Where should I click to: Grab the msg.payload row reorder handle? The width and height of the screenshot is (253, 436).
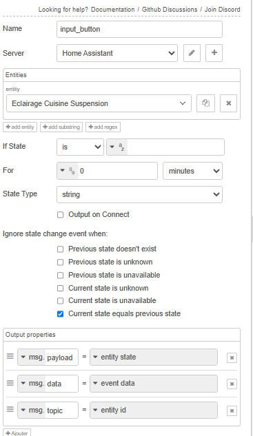pyautogui.click(x=10, y=357)
